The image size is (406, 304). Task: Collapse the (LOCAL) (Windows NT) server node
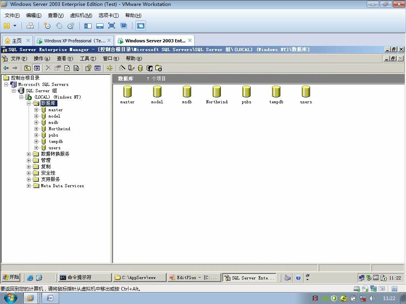pos(21,97)
